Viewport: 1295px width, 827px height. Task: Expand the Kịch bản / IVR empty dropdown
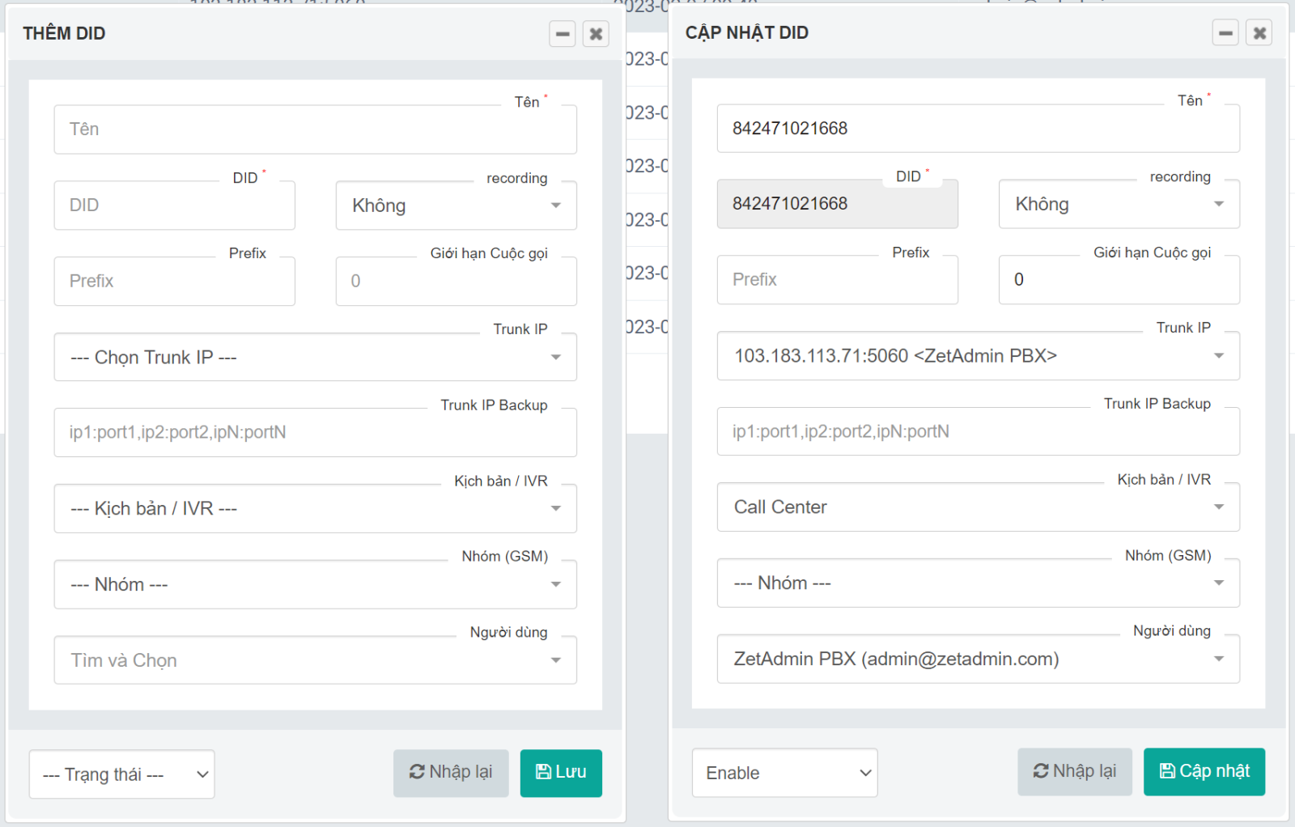click(x=315, y=508)
